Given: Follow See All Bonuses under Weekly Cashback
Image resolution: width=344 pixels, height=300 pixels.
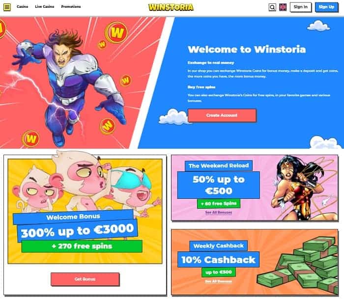Looking at the screenshot, I should tap(219, 281).
